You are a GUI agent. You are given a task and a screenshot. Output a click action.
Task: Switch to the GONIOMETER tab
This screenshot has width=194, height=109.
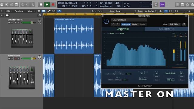166,29
